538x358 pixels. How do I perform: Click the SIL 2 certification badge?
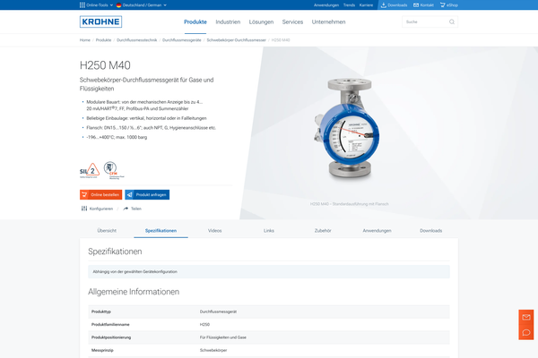coord(89,170)
